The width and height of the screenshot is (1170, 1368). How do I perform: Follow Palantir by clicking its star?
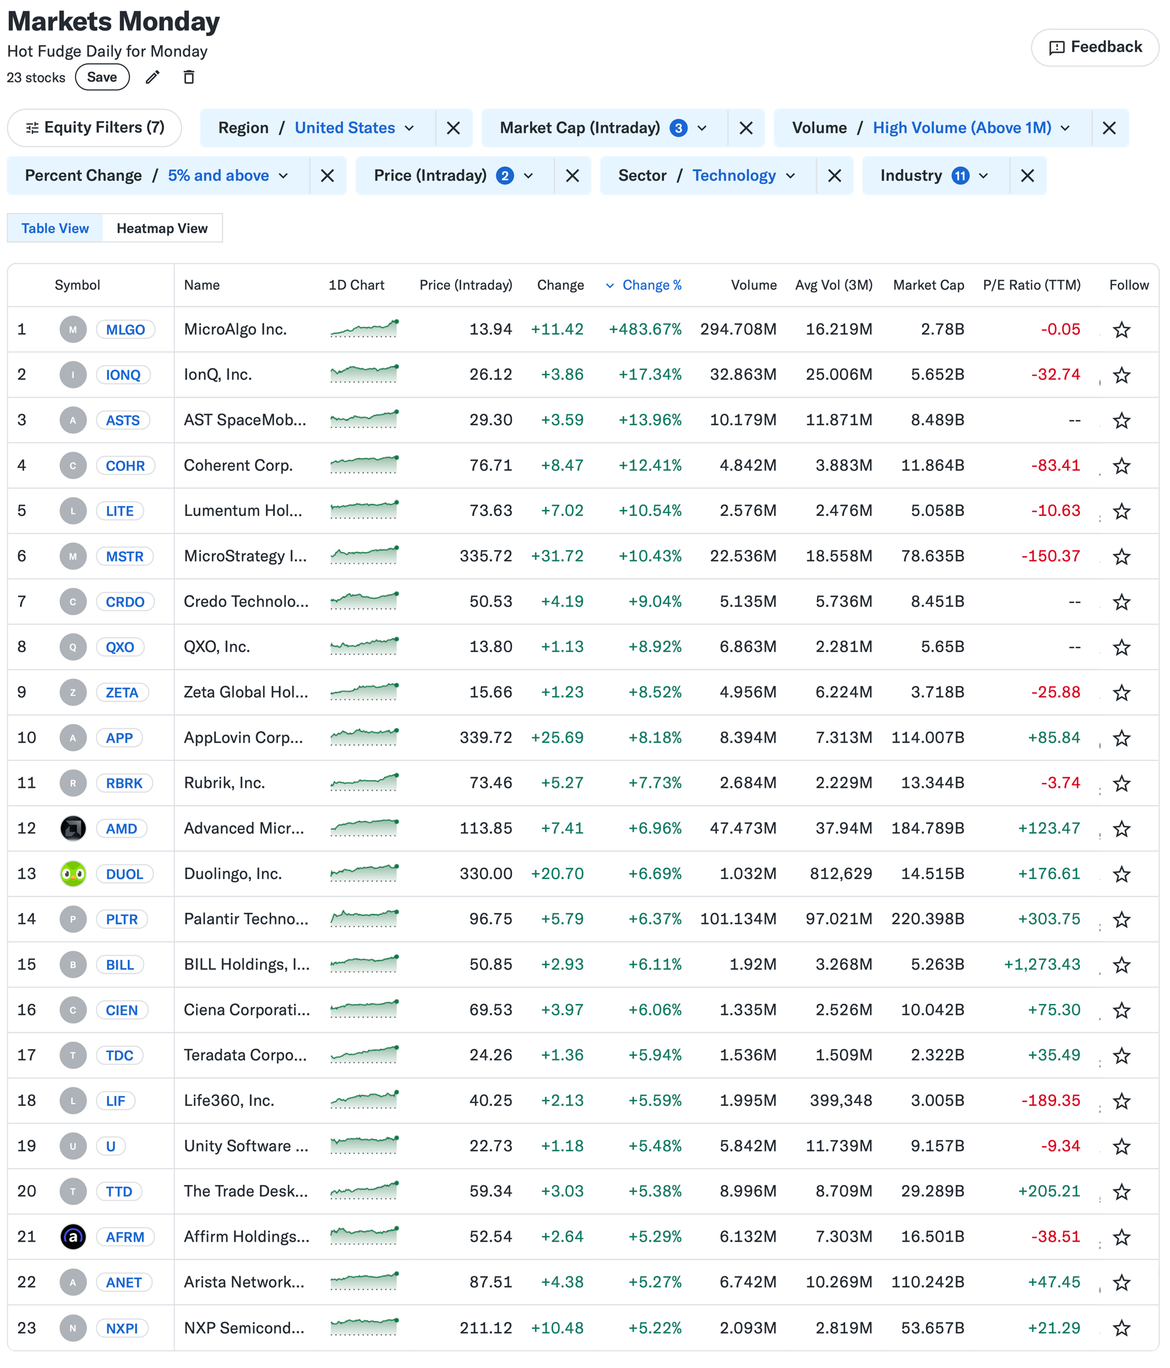click(1122, 918)
